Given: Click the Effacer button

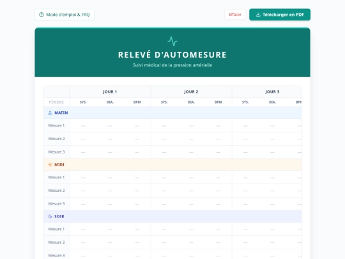Looking at the screenshot, I should pyautogui.click(x=235, y=15).
